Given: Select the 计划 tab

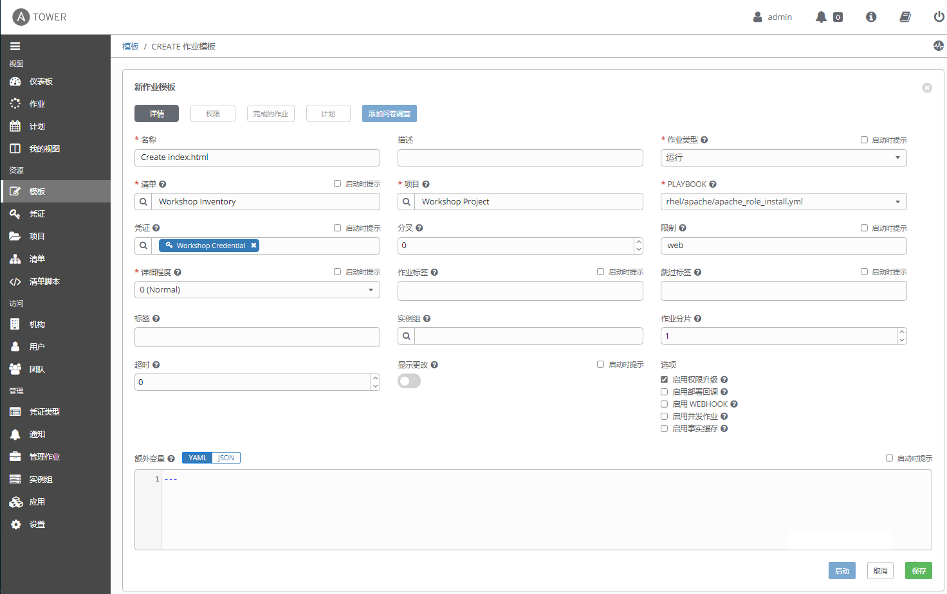Looking at the screenshot, I should tap(328, 114).
